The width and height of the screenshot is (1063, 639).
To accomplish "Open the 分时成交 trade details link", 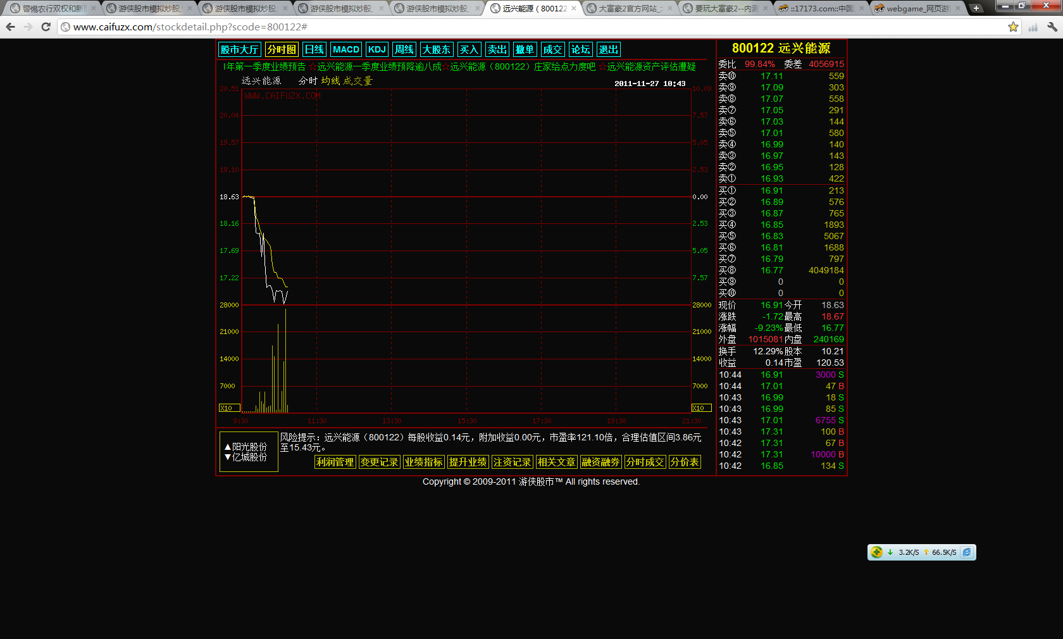I will click(x=645, y=462).
